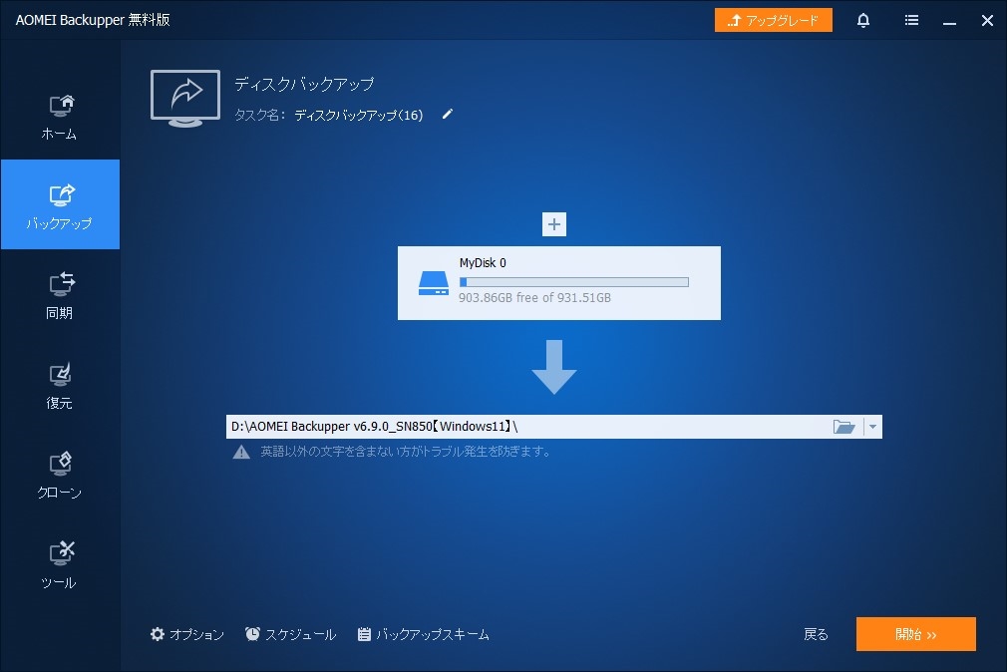Open スケジュール settings

click(x=290, y=635)
